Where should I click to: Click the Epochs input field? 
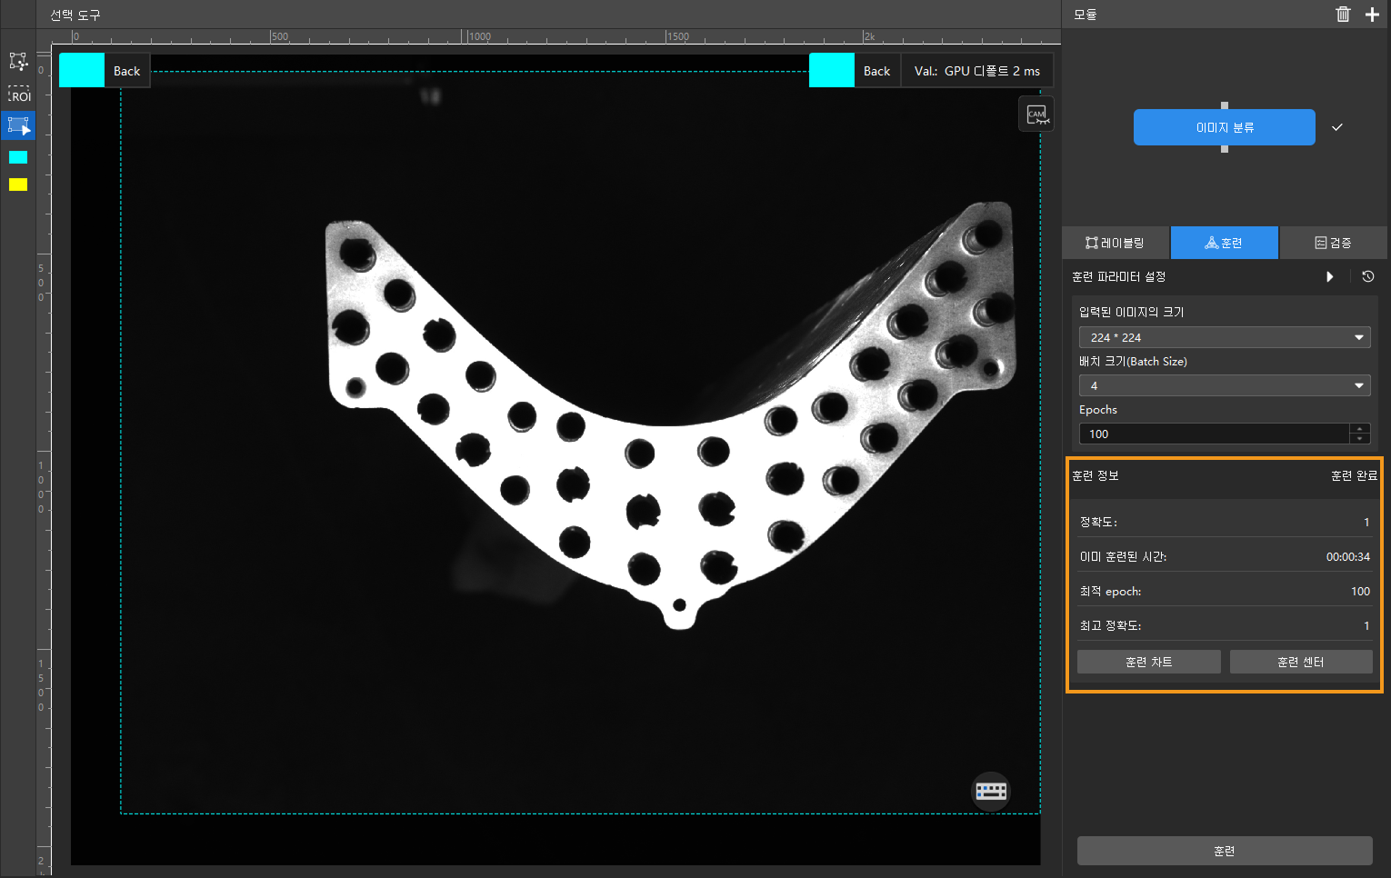coord(1215,434)
